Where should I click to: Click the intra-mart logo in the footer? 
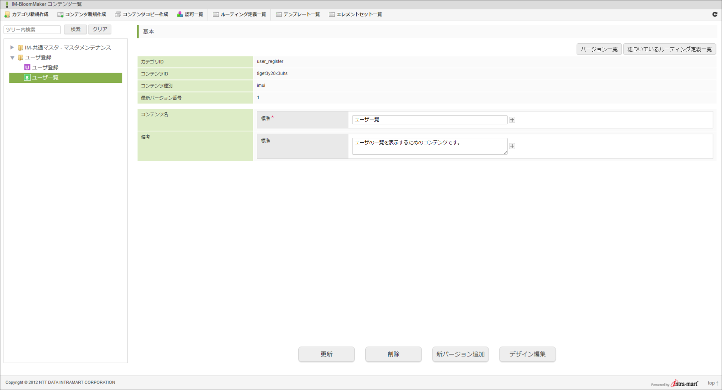684,383
